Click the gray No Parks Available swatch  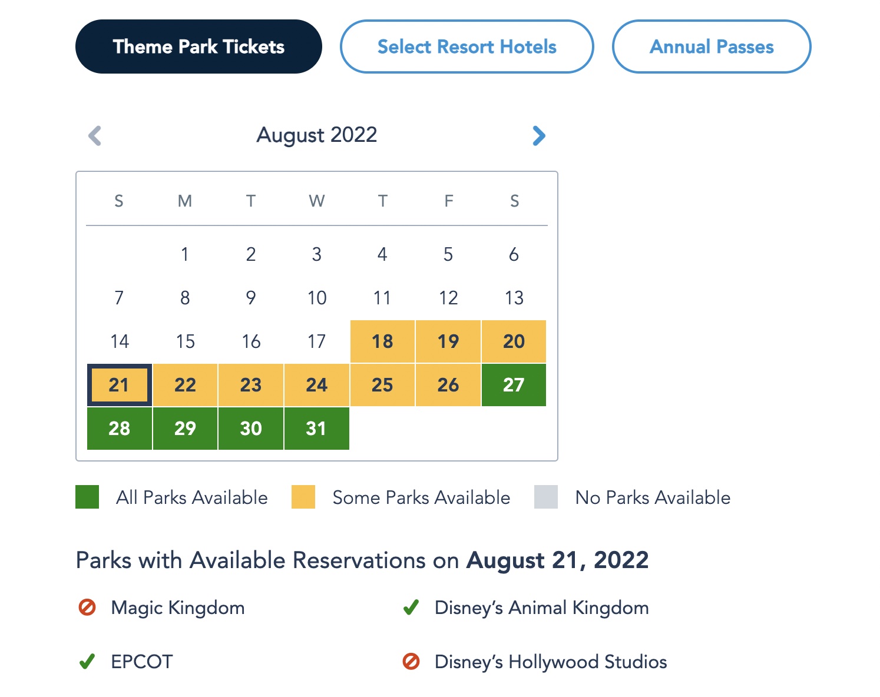[546, 497]
